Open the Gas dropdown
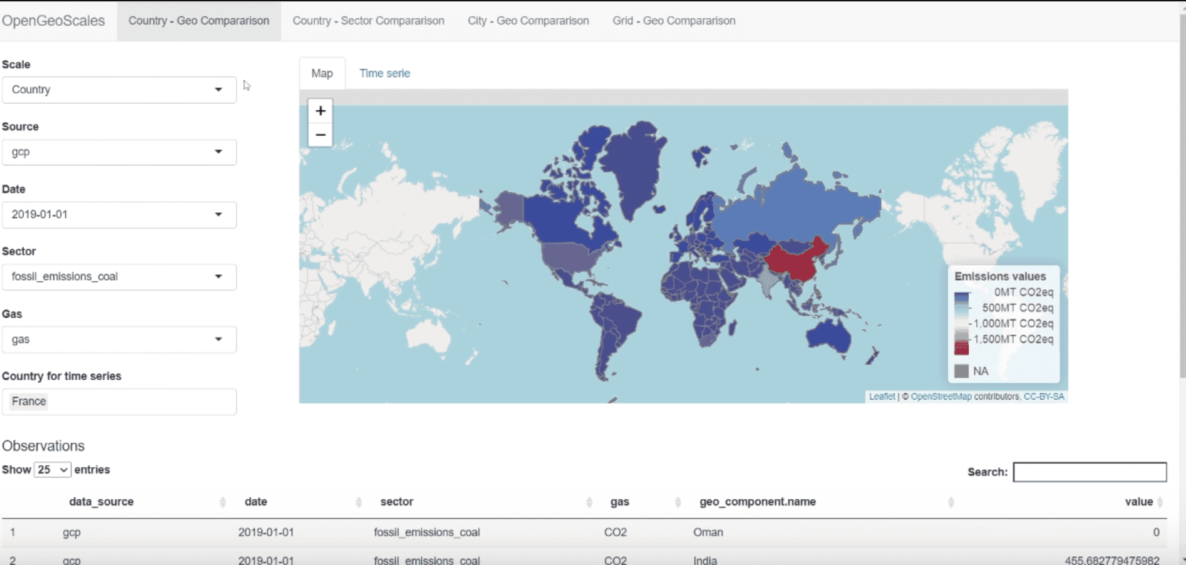 coord(119,340)
